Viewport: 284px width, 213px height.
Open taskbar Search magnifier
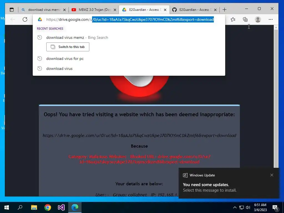(x=20, y=207)
